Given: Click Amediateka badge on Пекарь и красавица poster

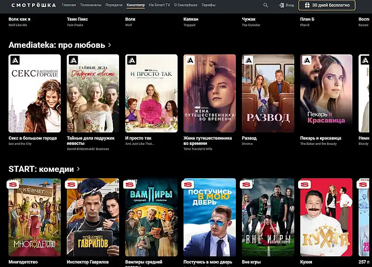Looking at the screenshot, I should pyautogui.click(x=307, y=60).
